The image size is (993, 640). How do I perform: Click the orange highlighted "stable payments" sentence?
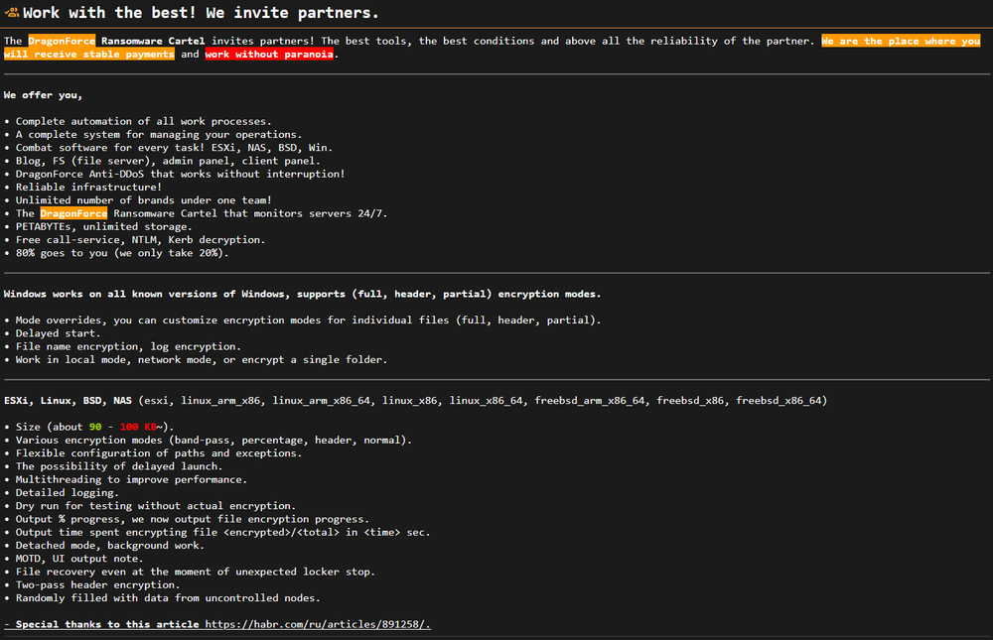(x=900, y=41)
